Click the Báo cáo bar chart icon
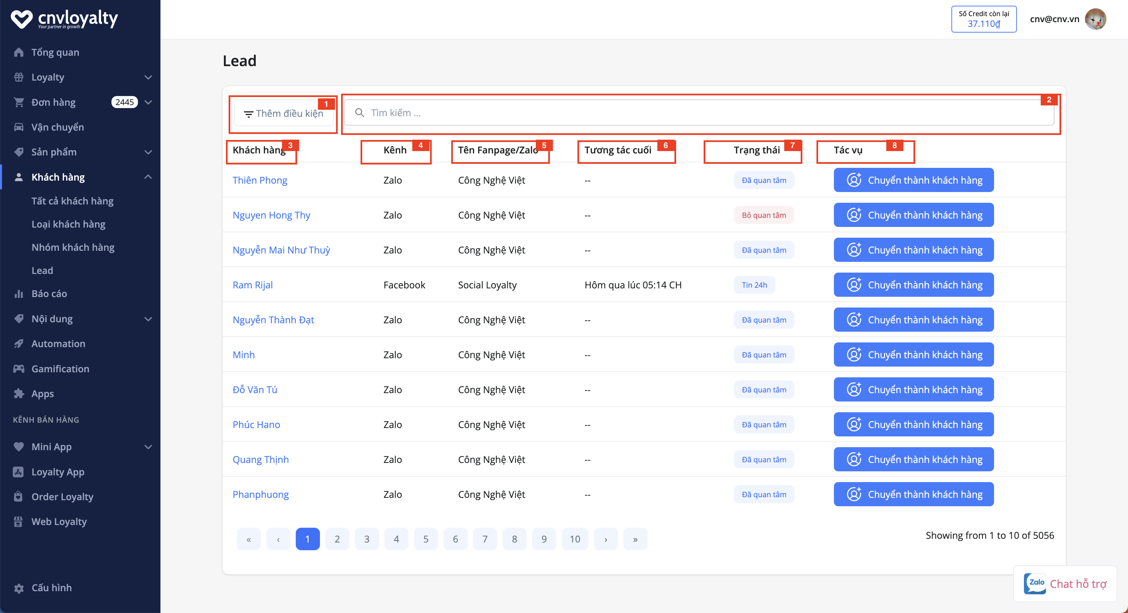This screenshot has height=613, width=1128. tap(18, 294)
